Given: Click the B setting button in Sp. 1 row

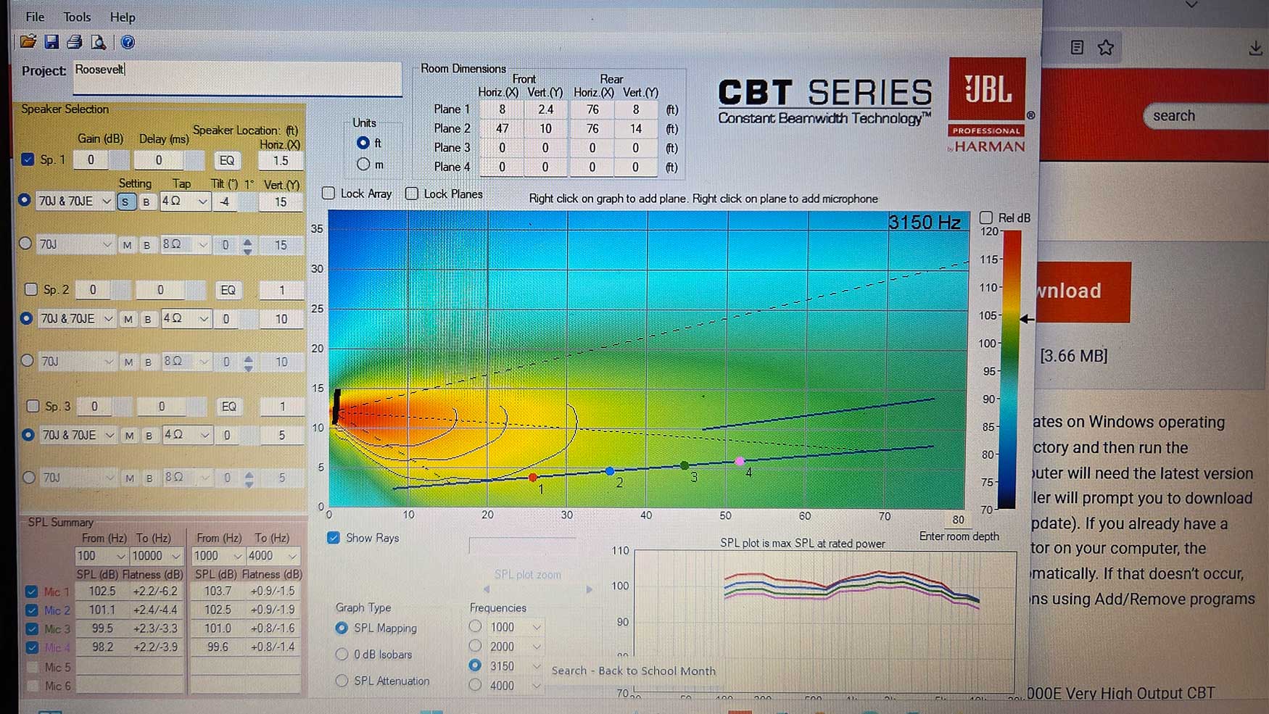Looking at the screenshot, I should click(x=146, y=202).
